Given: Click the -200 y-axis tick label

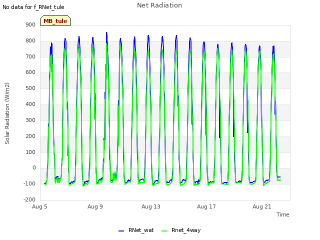Looking at the screenshot, I should click(x=29, y=200).
